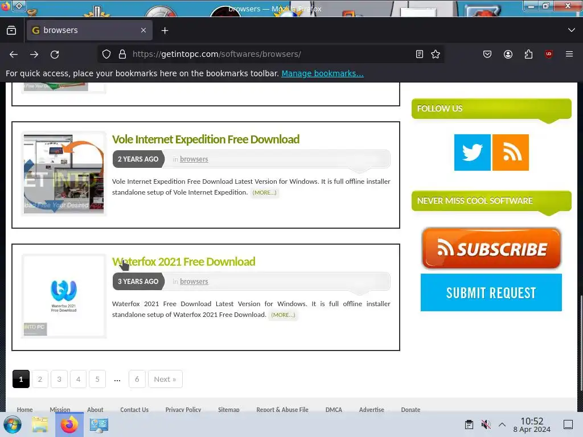
Task: Close the browsers tab
Action: (143, 30)
